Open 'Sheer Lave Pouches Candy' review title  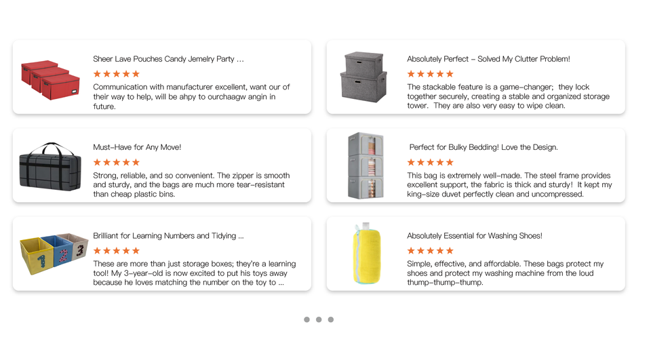(x=168, y=59)
